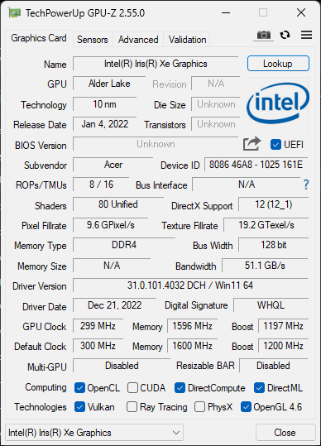Click the BIOS share/export arrow icon

point(252,144)
